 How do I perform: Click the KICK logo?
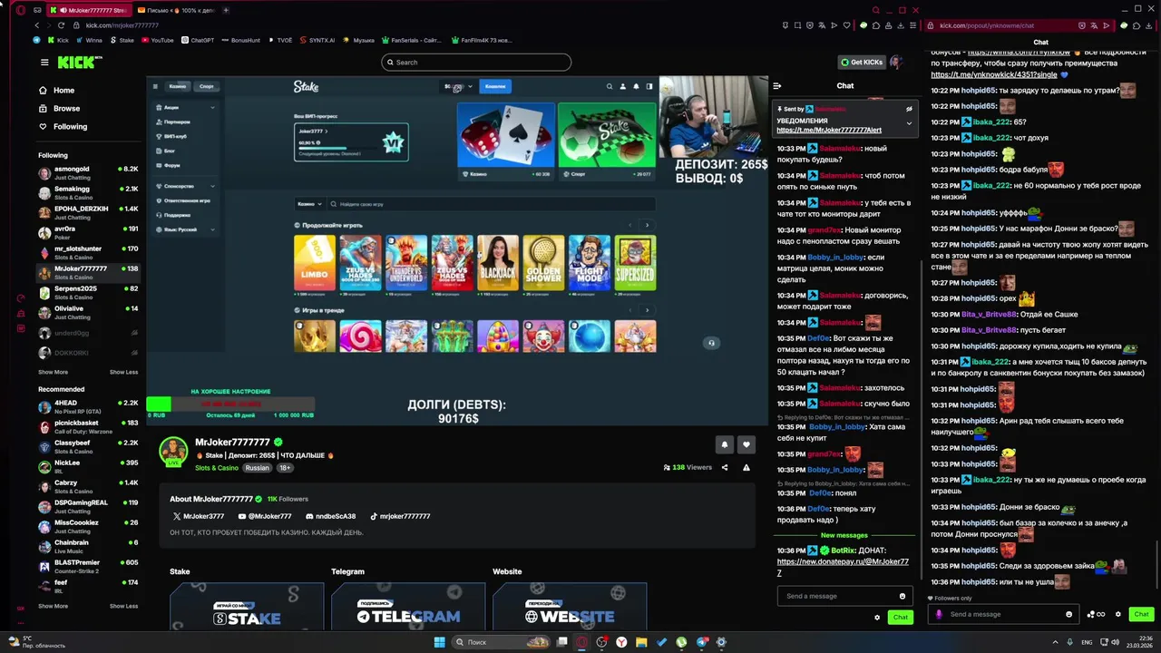click(x=79, y=63)
